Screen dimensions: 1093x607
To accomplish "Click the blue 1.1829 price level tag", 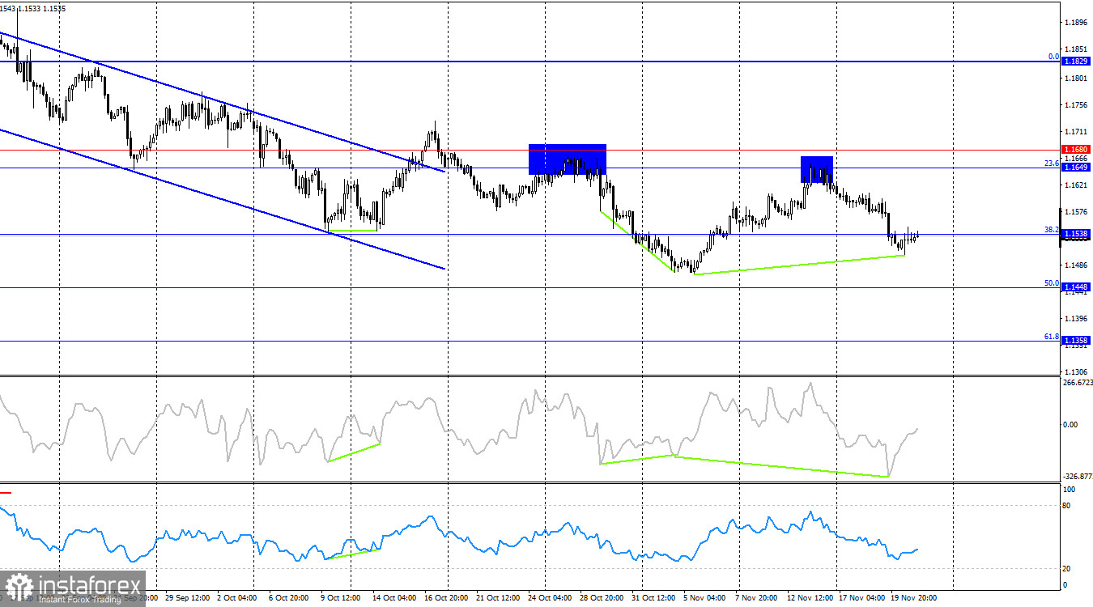I will [x=1074, y=59].
